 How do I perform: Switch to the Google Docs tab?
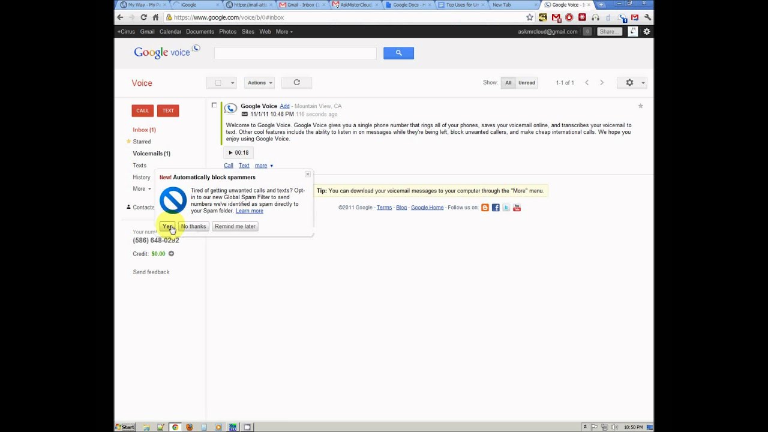point(409,5)
